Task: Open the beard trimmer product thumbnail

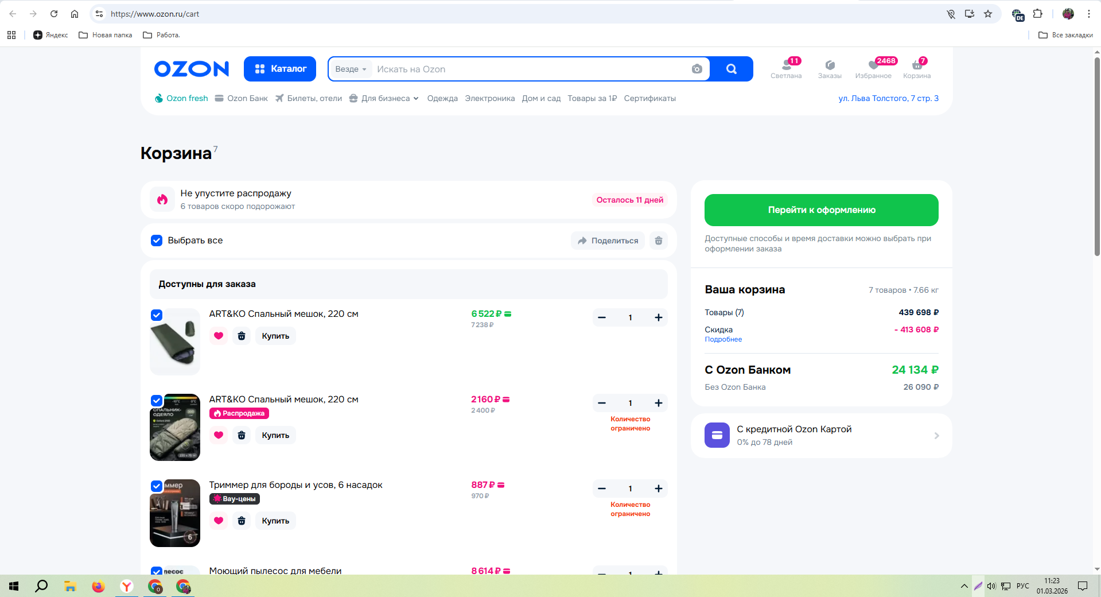Action: 175,513
